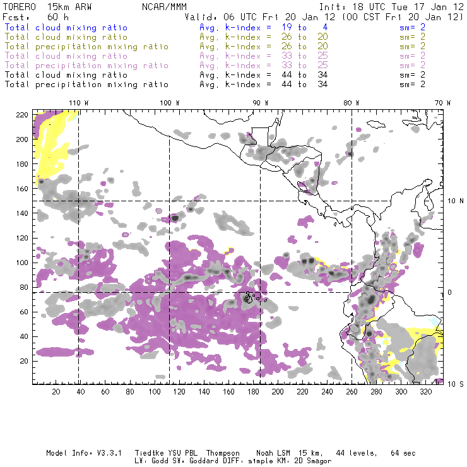
Task: Select the '64 sec' time step text
Action: click(403, 453)
